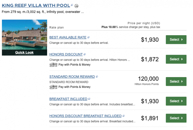Image resolution: width=193 pixels, height=130 pixels.
Task: Click the villa thumbnail photo
Action: click(24, 34)
